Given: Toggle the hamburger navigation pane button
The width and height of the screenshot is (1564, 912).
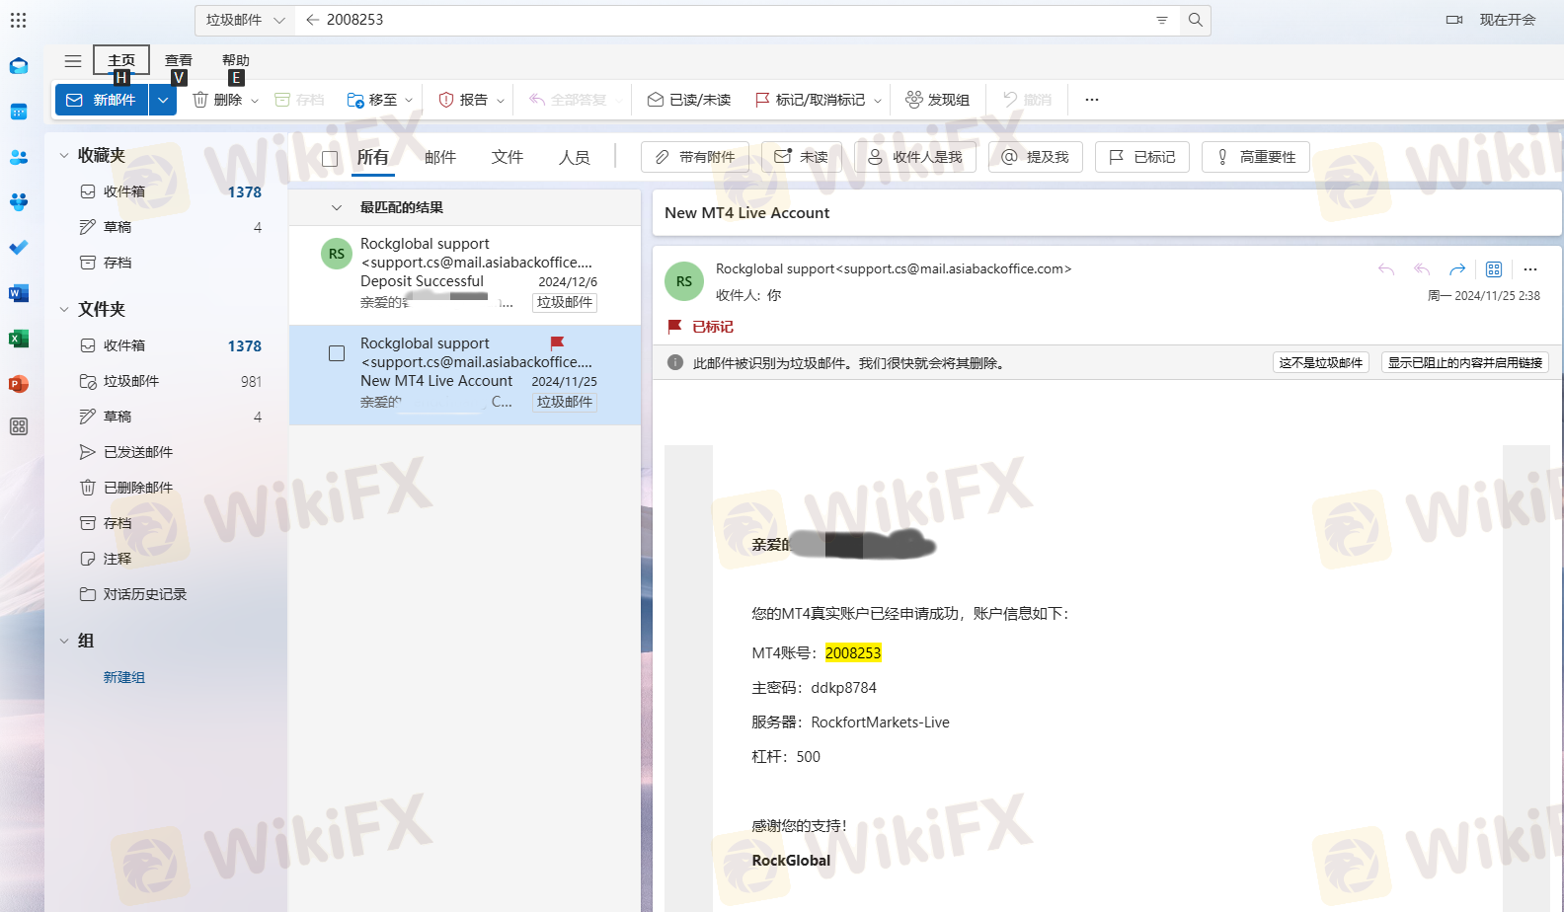Looking at the screenshot, I should point(73,61).
